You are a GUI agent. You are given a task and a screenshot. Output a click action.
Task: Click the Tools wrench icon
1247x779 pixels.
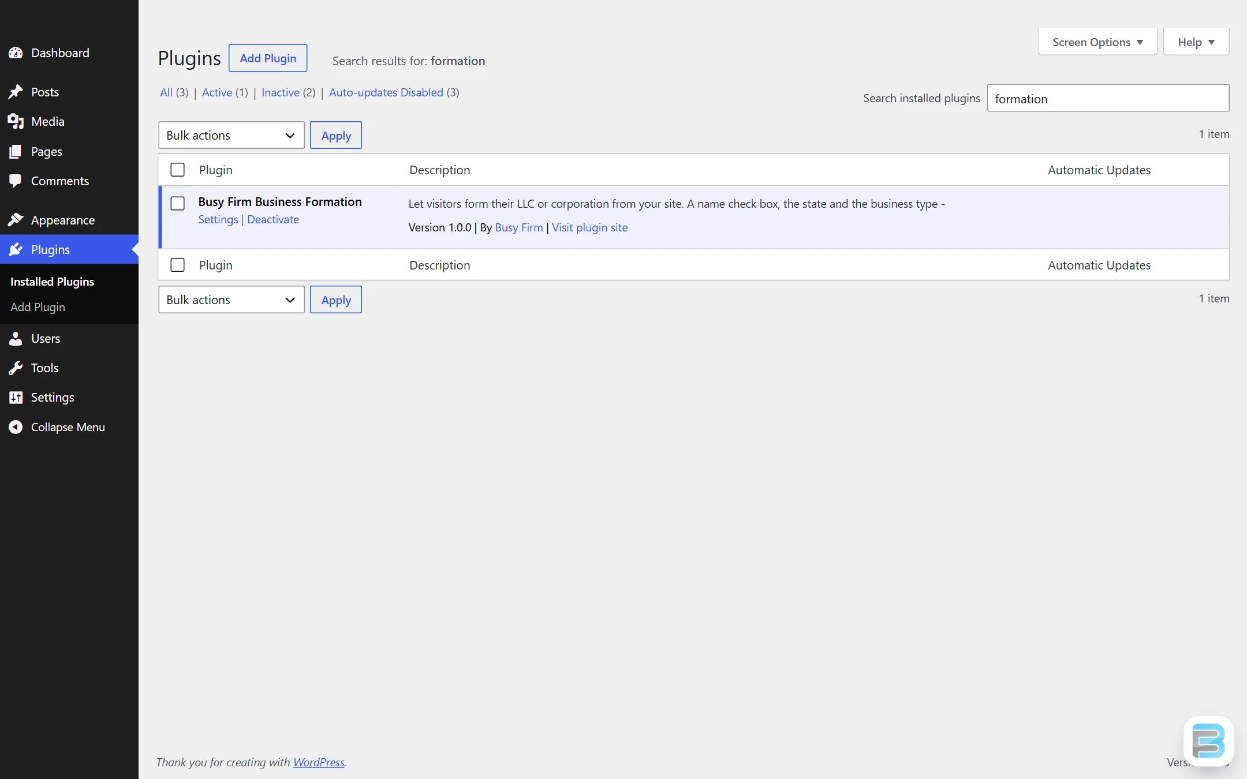pyautogui.click(x=16, y=368)
